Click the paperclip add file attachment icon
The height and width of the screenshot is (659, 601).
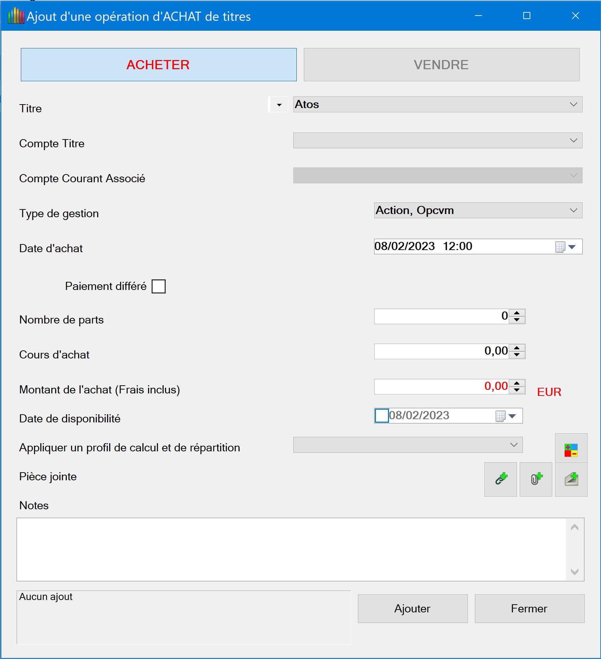pos(536,479)
